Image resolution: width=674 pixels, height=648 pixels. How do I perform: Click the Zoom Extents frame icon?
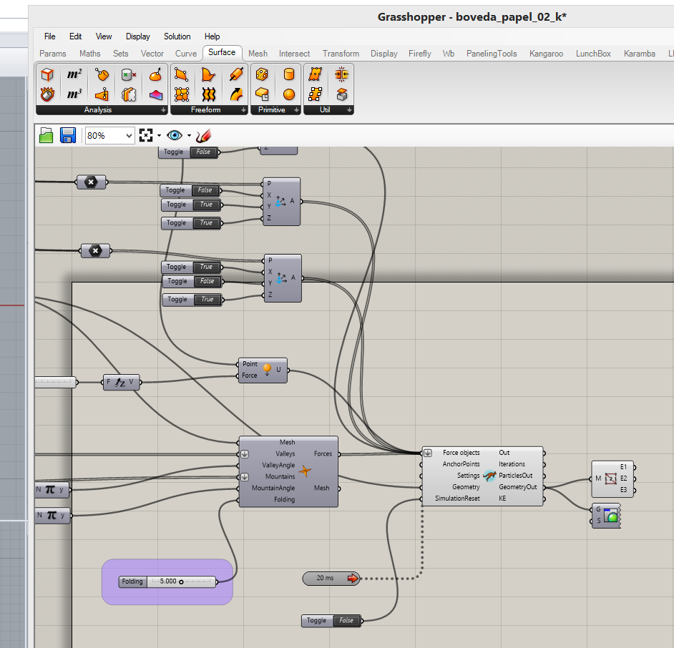146,135
